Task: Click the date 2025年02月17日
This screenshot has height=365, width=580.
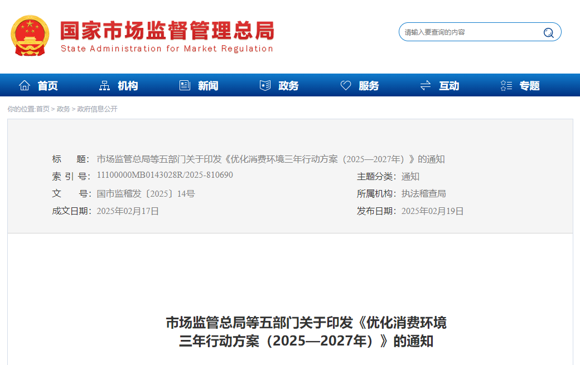Action: pos(128,211)
